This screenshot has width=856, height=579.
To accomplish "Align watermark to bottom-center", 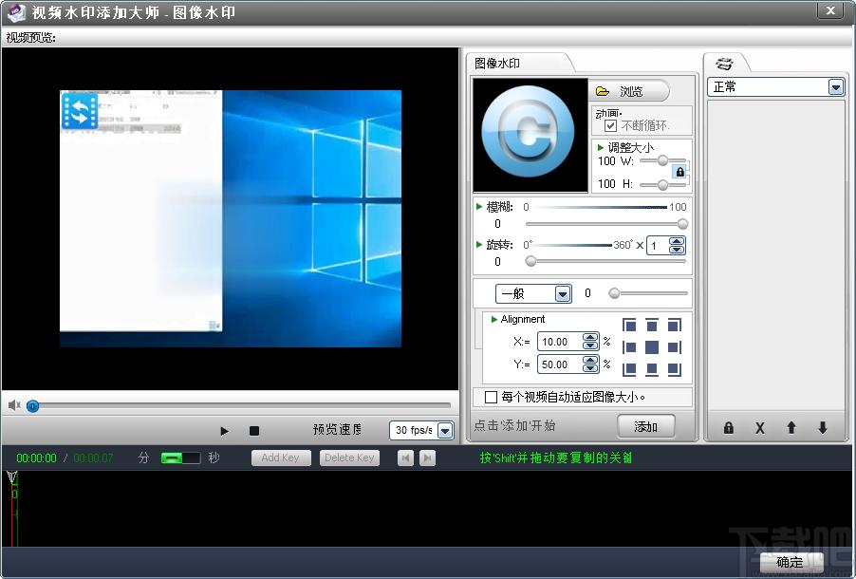I will (652, 369).
